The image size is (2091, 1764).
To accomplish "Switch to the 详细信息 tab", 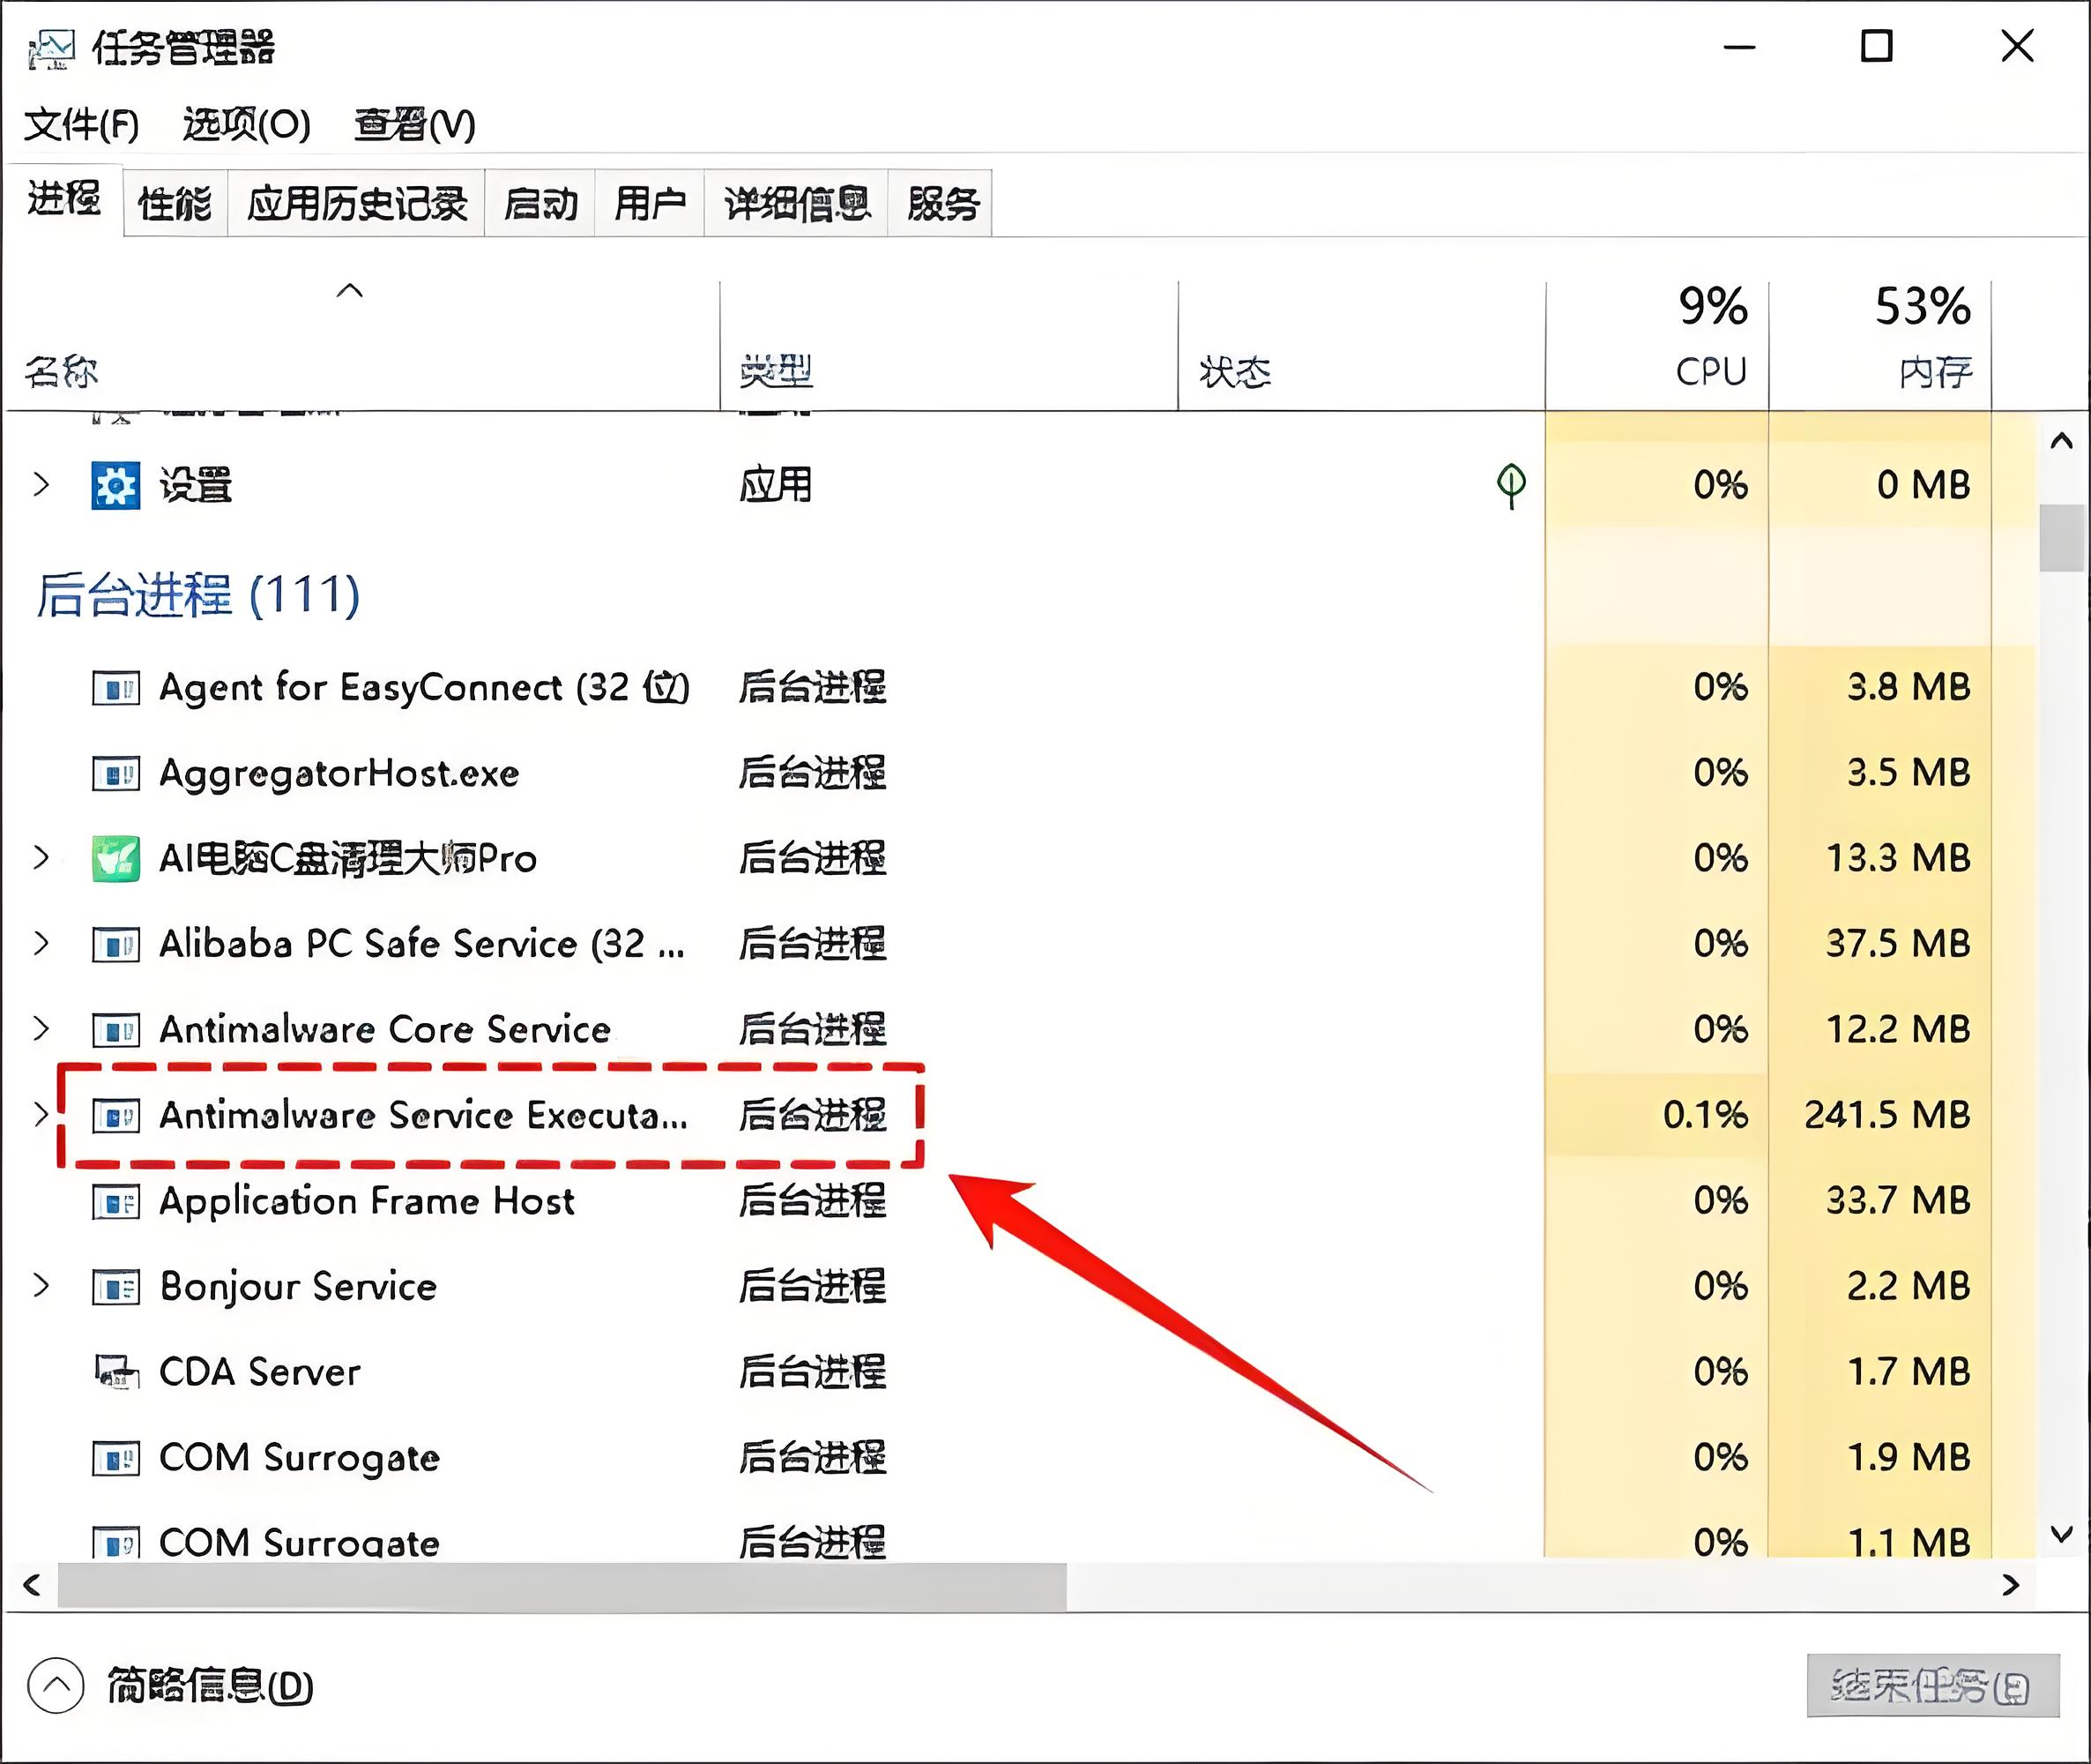I will coord(796,204).
